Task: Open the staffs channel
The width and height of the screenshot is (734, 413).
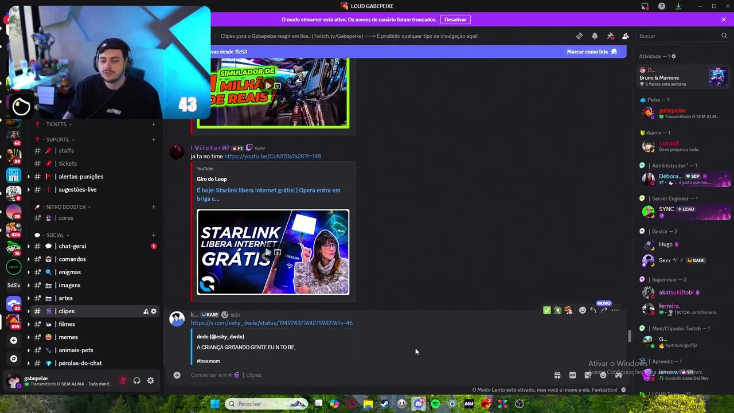Action: (95, 151)
